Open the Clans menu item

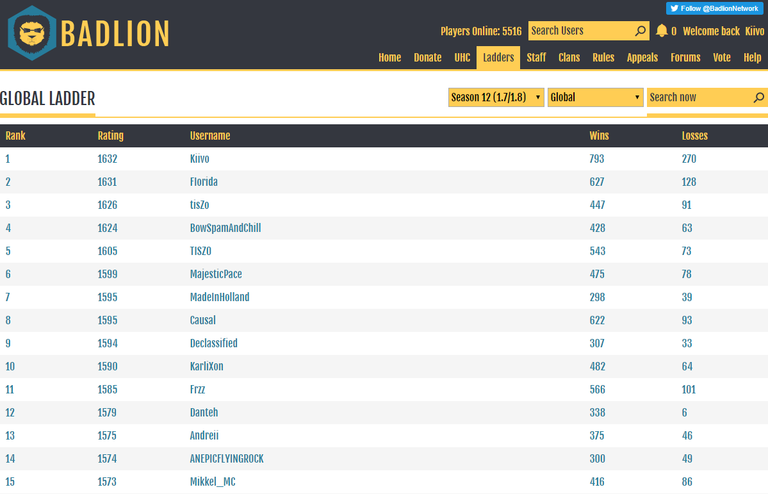click(569, 57)
